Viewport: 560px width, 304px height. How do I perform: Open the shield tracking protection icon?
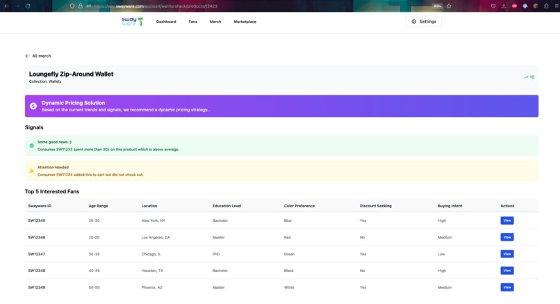tap(72, 6)
